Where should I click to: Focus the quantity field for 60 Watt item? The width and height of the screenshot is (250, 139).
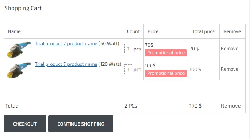click(128, 49)
